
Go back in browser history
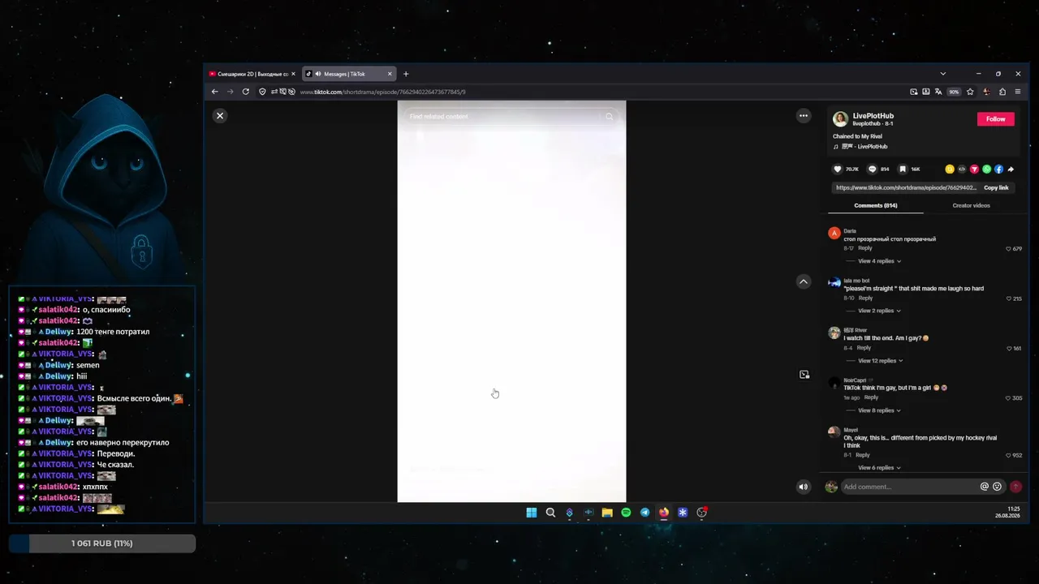[215, 92]
